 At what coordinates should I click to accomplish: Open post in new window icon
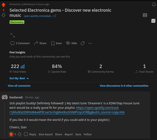coord(153,21)
